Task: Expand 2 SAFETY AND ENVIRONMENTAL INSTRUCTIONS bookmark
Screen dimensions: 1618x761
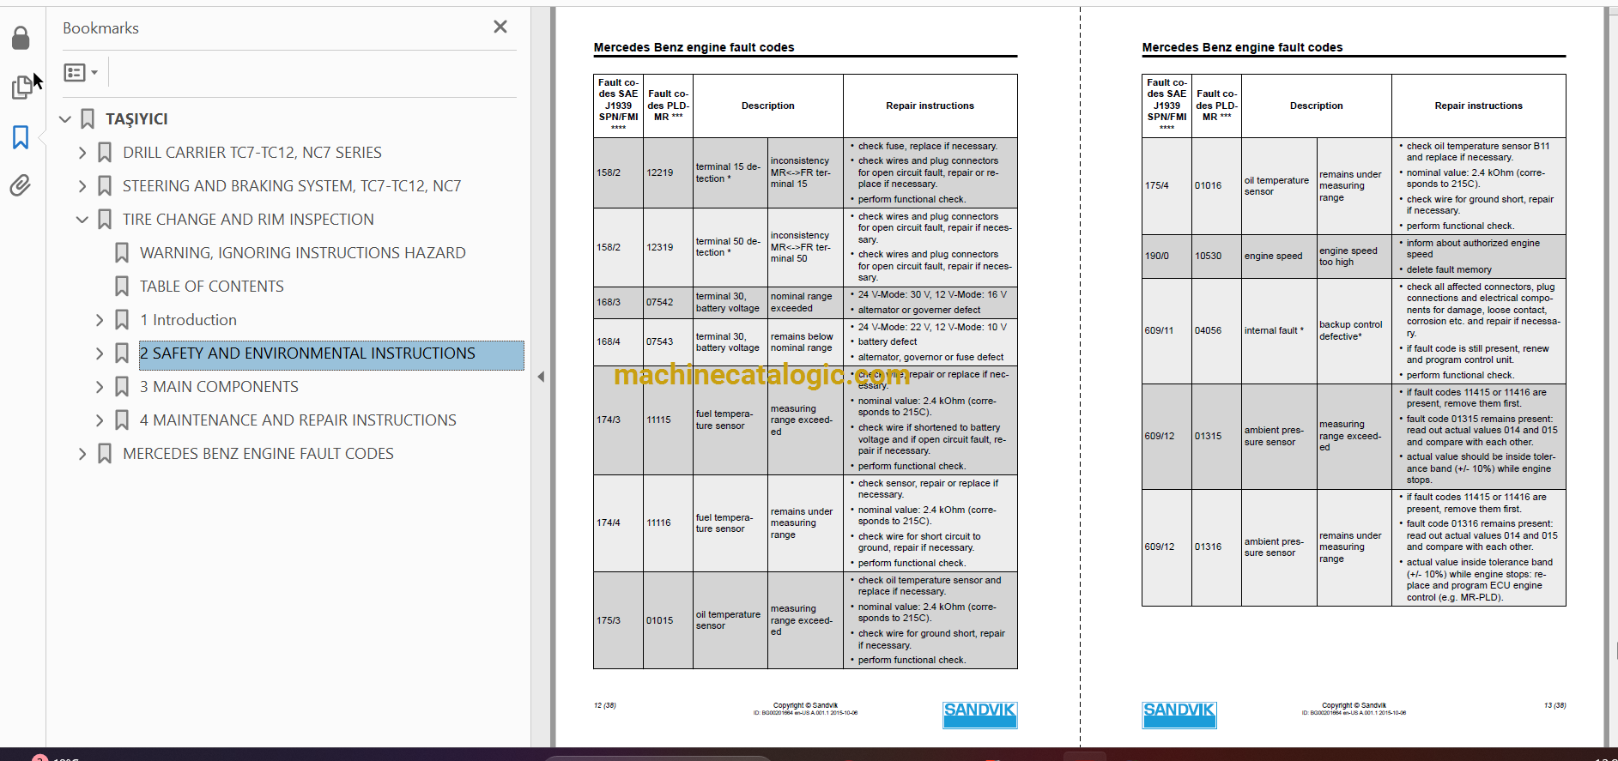Action: point(100,353)
